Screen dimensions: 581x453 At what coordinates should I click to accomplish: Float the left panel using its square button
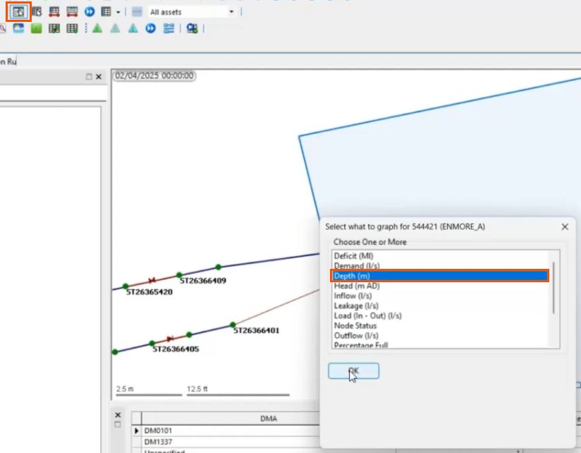coord(89,77)
